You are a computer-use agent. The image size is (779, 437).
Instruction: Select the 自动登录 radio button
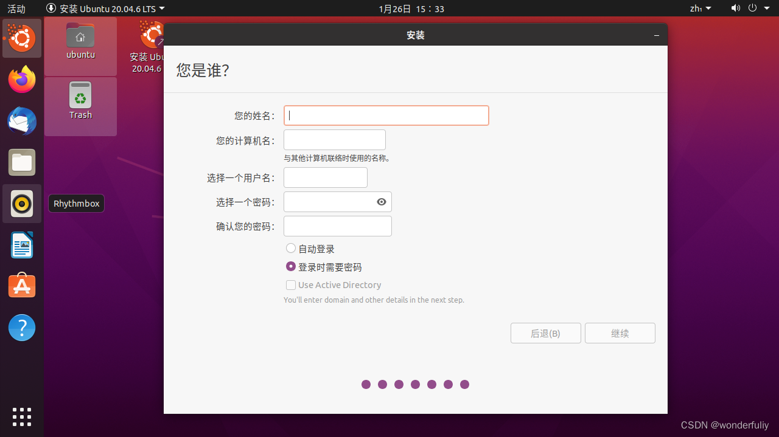pyautogui.click(x=291, y=248)
